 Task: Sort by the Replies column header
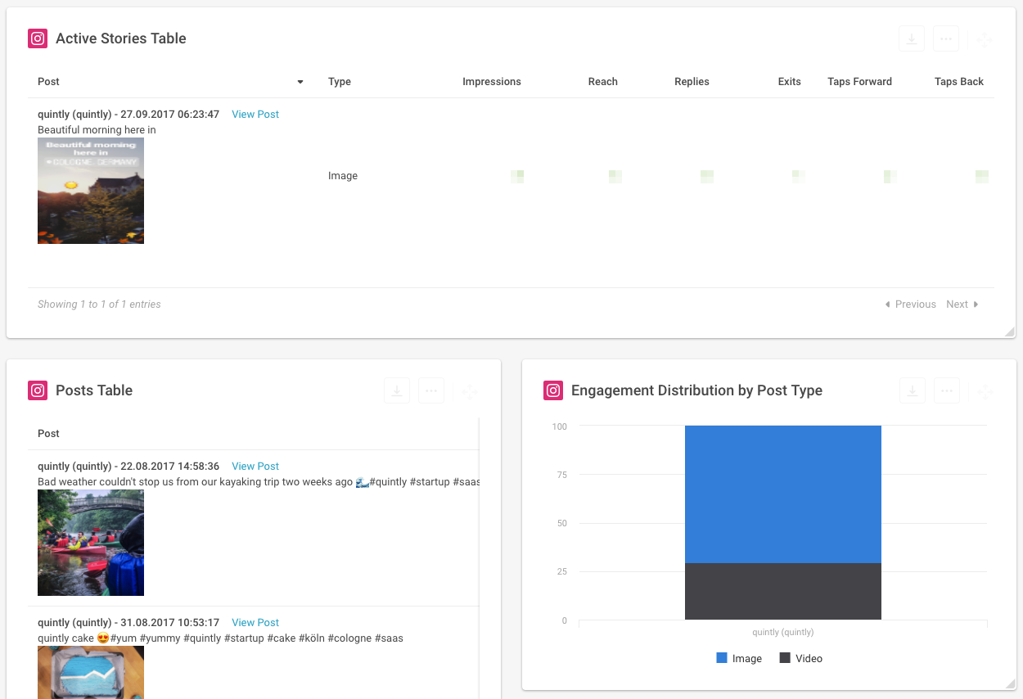(692, 82)
